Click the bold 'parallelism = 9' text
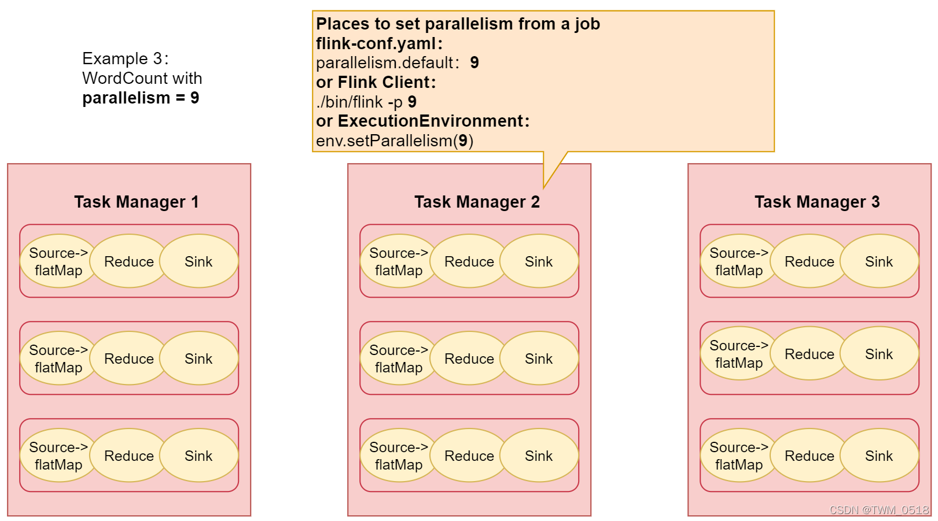The image size is (938, 521). click(x=141, y=98)
